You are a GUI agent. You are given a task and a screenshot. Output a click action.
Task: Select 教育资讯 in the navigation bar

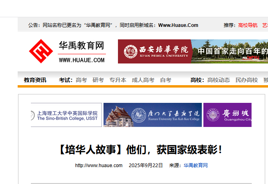click(35, 80)
